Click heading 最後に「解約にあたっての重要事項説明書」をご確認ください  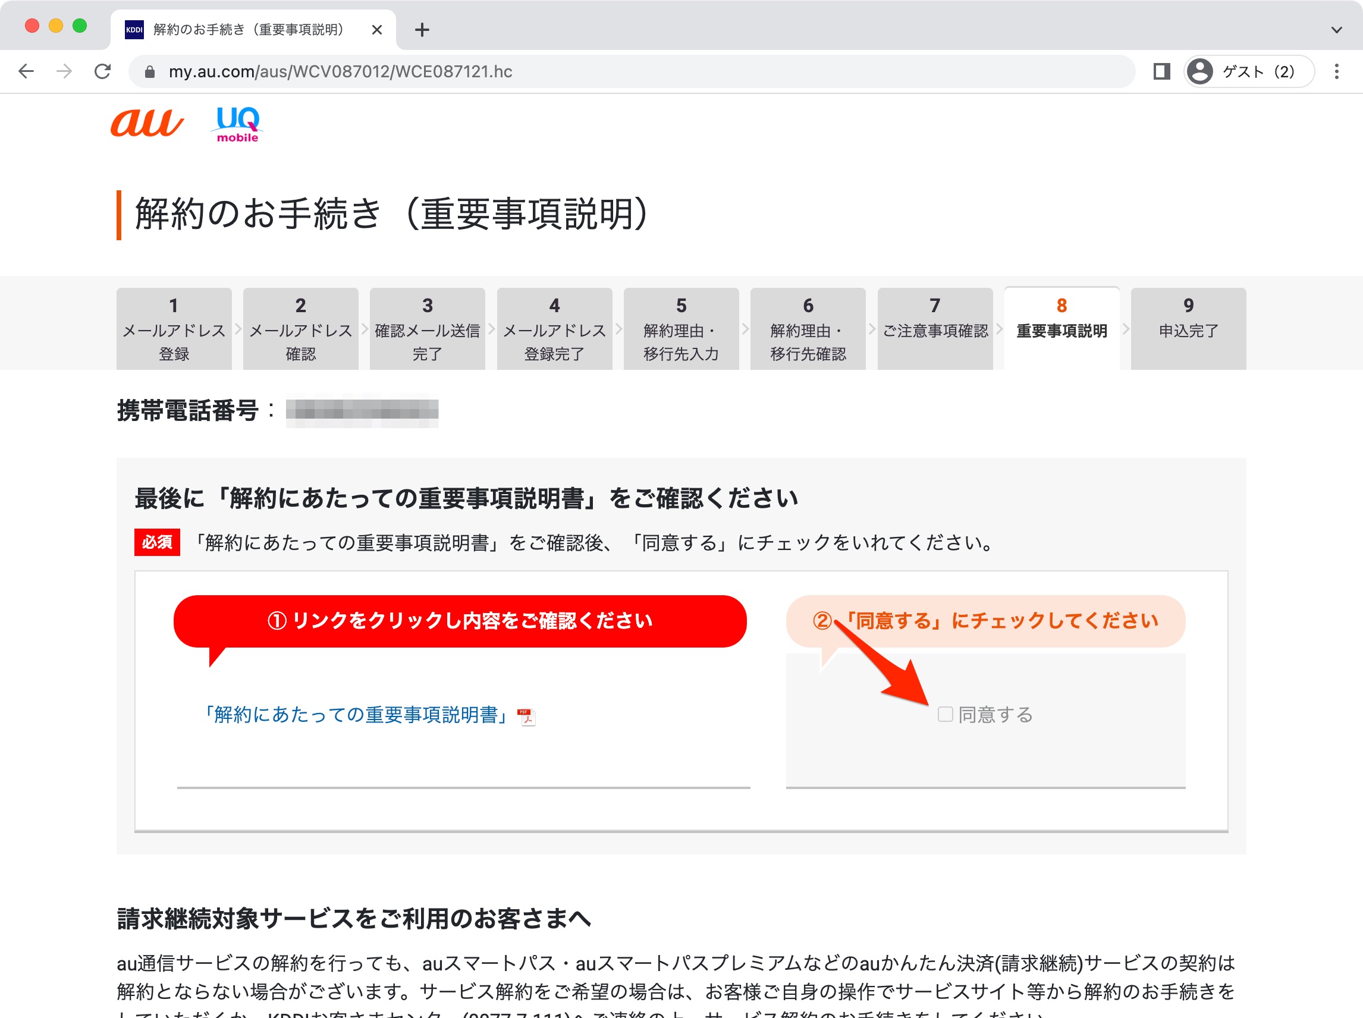tap(466, 498)
